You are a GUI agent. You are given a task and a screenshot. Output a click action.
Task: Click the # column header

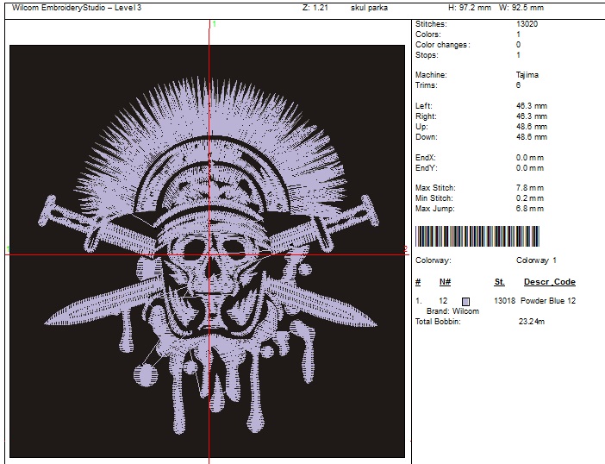click(x=418, y=282)
